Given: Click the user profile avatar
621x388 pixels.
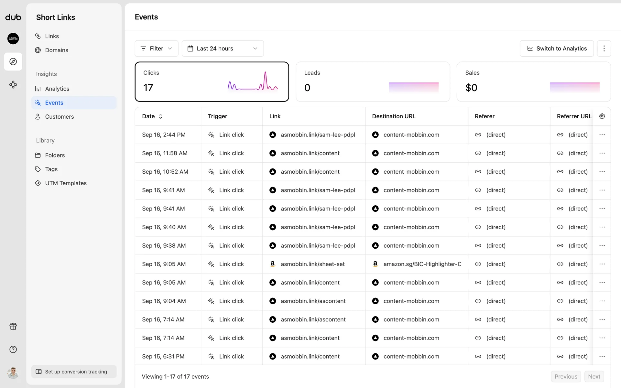Looking at the screenshot, I should [13, 373].
